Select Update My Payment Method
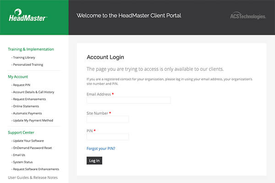275x183 pixels. [33, 120]
